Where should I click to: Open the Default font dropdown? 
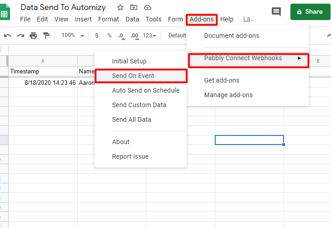(x=177, y=35)
